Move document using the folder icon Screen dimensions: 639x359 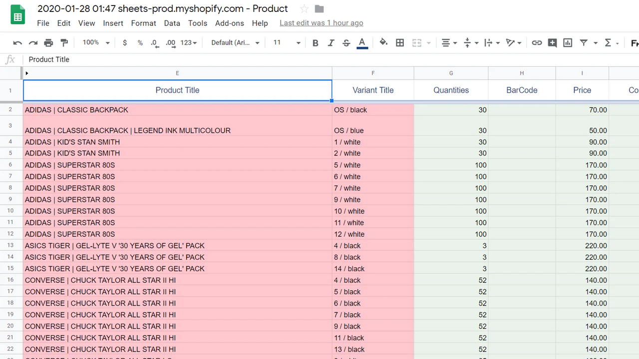(x=319, y=9)
